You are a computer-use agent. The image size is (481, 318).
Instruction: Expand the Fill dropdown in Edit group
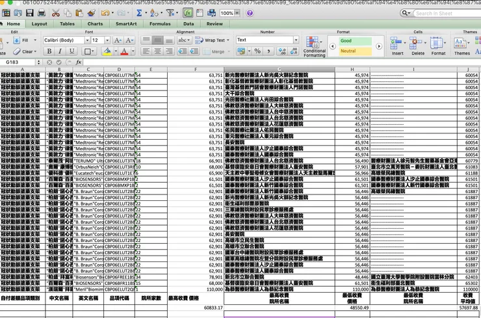pos(35,40)
